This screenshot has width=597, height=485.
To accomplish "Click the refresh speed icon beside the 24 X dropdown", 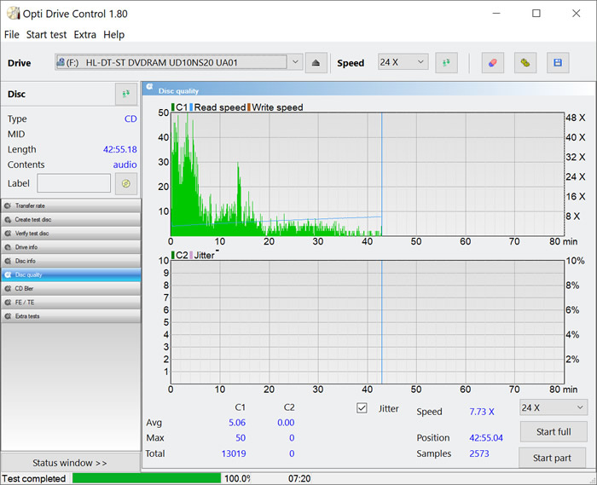I will tap(446, 63).
